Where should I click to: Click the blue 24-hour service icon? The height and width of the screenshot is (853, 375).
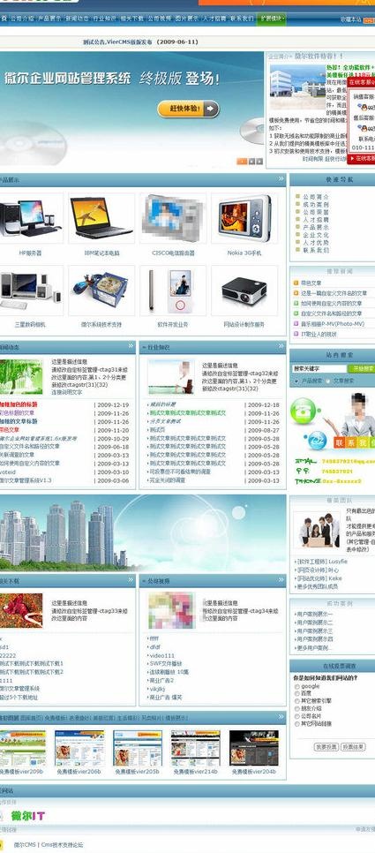pos(317,440)
